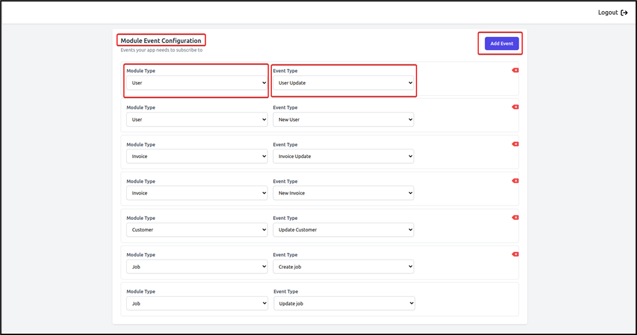Screen dimensions: 637x335
Task: Remove the New User event row
Action: 515,107
